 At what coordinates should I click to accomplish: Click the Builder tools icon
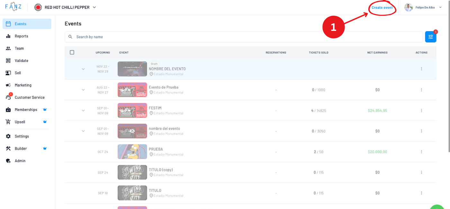point(8,149)
